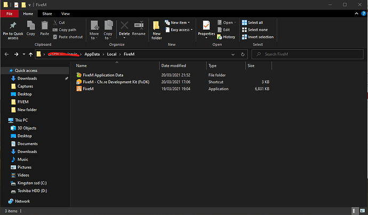Image resolution: width=368 pixels, height=215 pixels.
Task: Open recent locations dropdown arrow
Action: click(24, 54)
